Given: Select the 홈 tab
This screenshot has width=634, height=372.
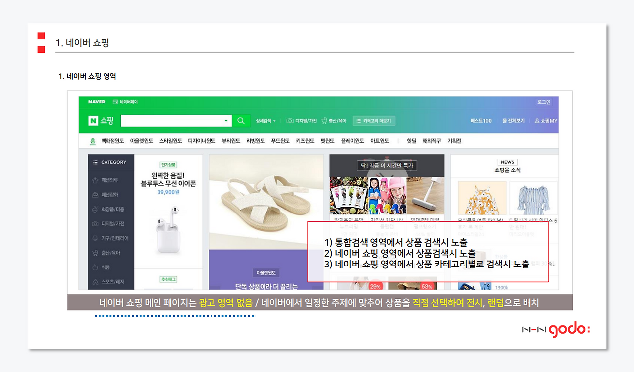Looking at the screenshot, I should coord(93,141).
